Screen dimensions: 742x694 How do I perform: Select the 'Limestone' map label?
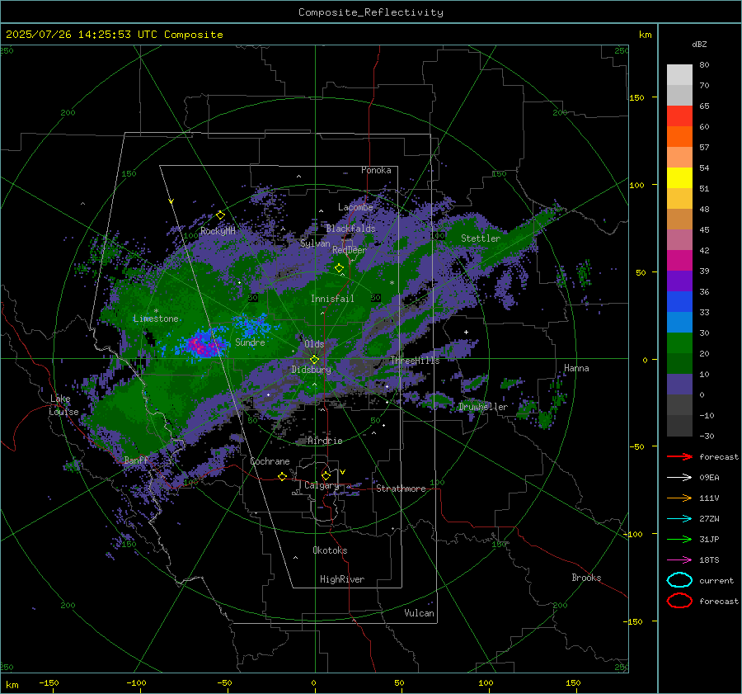click(156, 319)
